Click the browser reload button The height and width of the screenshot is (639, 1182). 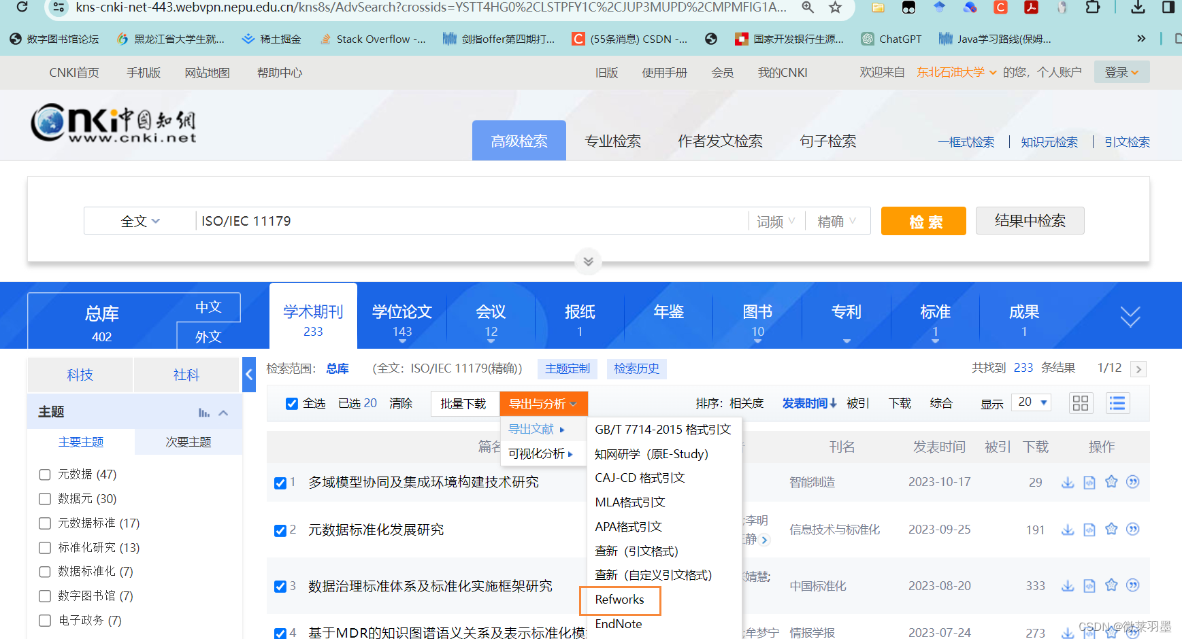[22, 7]
